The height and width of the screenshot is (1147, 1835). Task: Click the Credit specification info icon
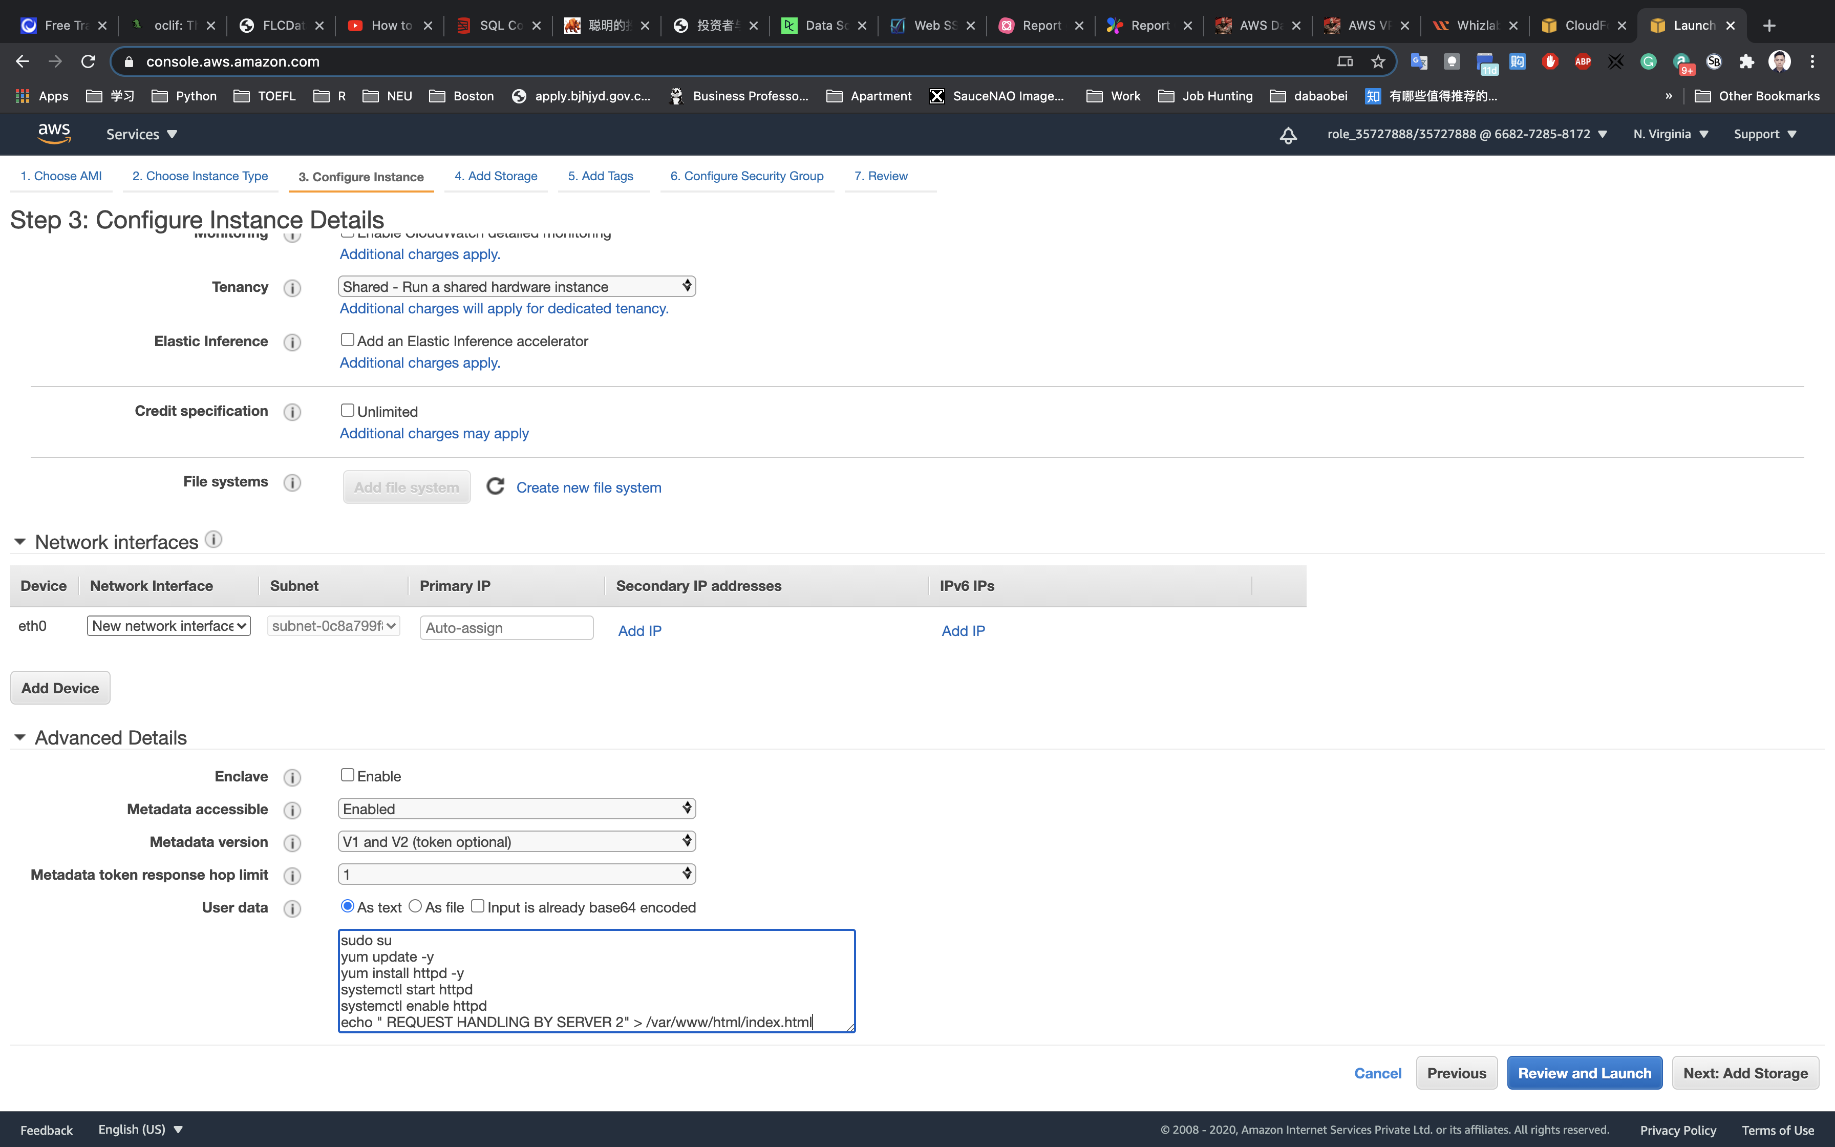292,412
